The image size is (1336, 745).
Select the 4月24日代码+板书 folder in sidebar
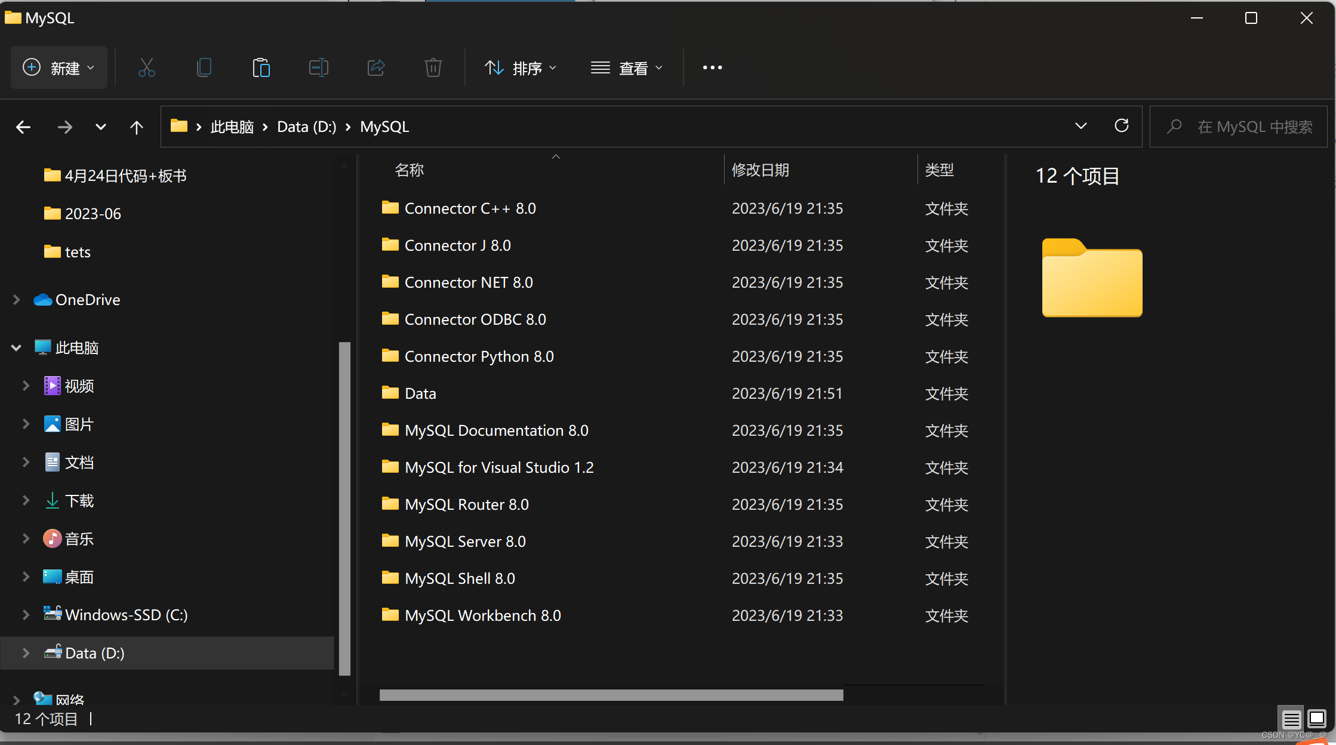point(115,176)
